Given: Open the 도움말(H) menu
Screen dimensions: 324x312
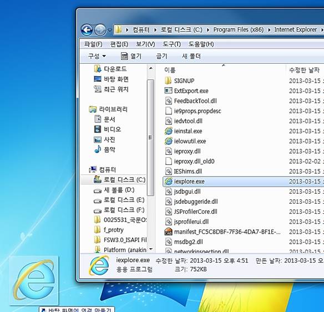Looking at the screenshot, I should [x=201, y=44].
